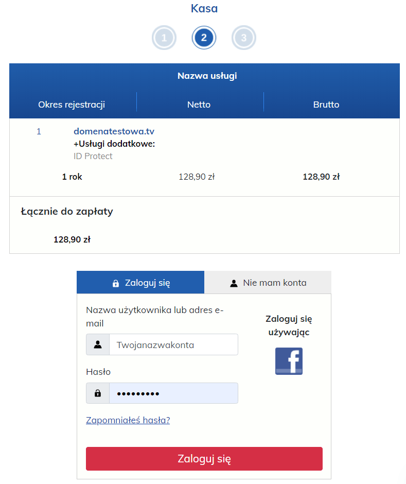Viewport: 406px width, 484px height.
Task: Click the Kasa page heading
Action: click(204, 8)
